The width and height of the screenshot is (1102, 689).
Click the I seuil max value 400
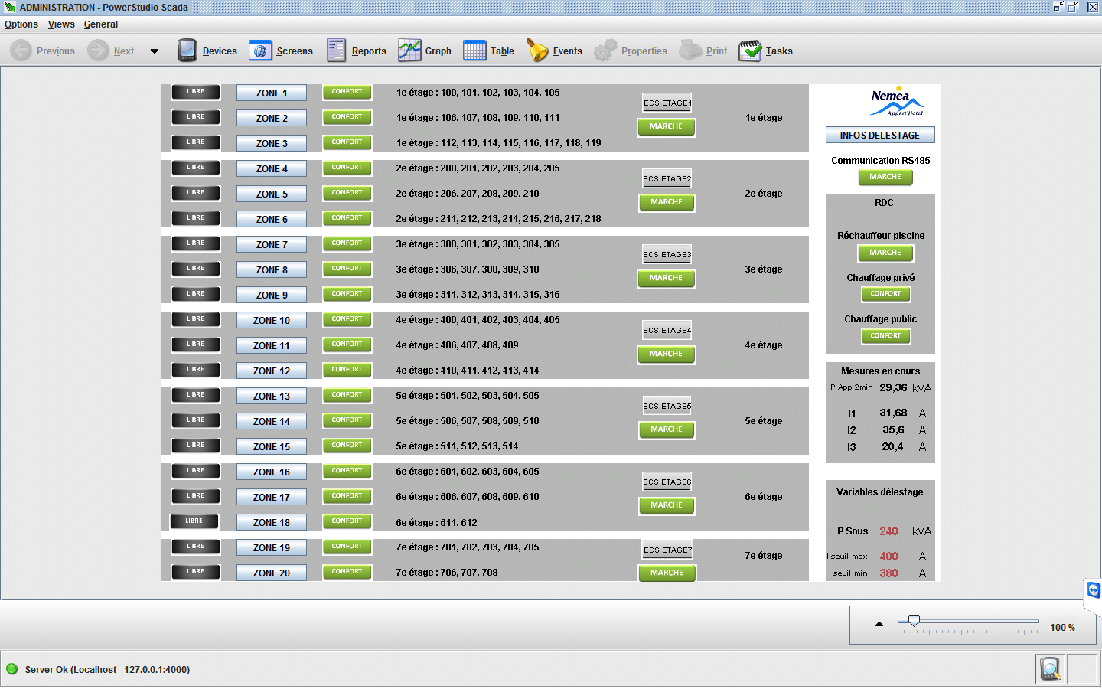(888, 556)
